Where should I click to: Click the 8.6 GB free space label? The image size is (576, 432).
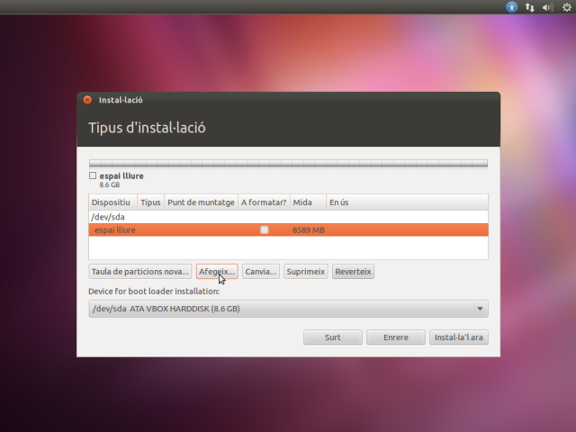pyautogui.click(x=110, y=184)
